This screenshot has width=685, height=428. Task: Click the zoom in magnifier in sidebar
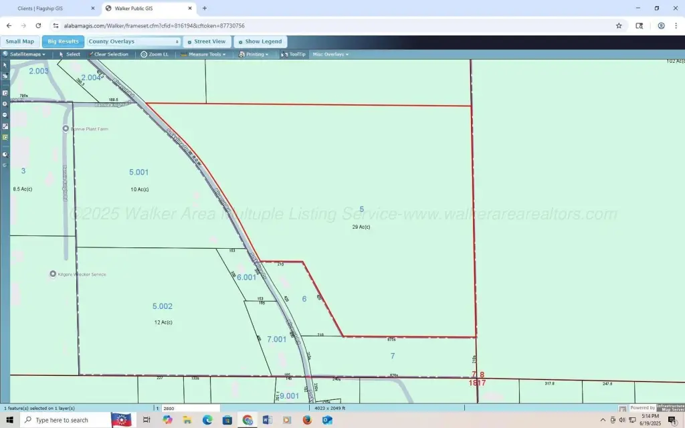coord(5,104)
